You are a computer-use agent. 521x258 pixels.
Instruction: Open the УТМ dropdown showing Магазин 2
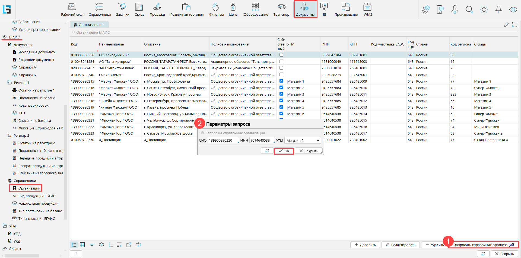coord(303,141)
